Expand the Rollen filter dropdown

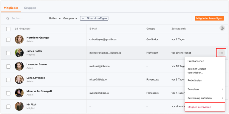55,19
